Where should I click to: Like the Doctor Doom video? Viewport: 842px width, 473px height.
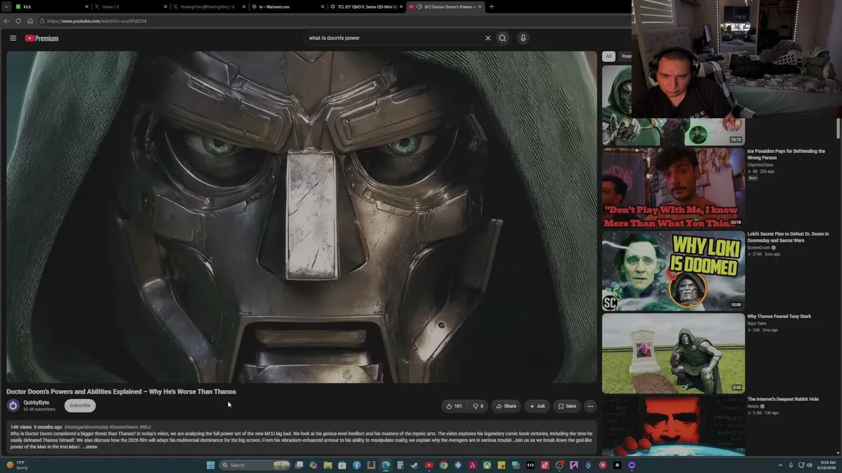click(x=454, y=406)
